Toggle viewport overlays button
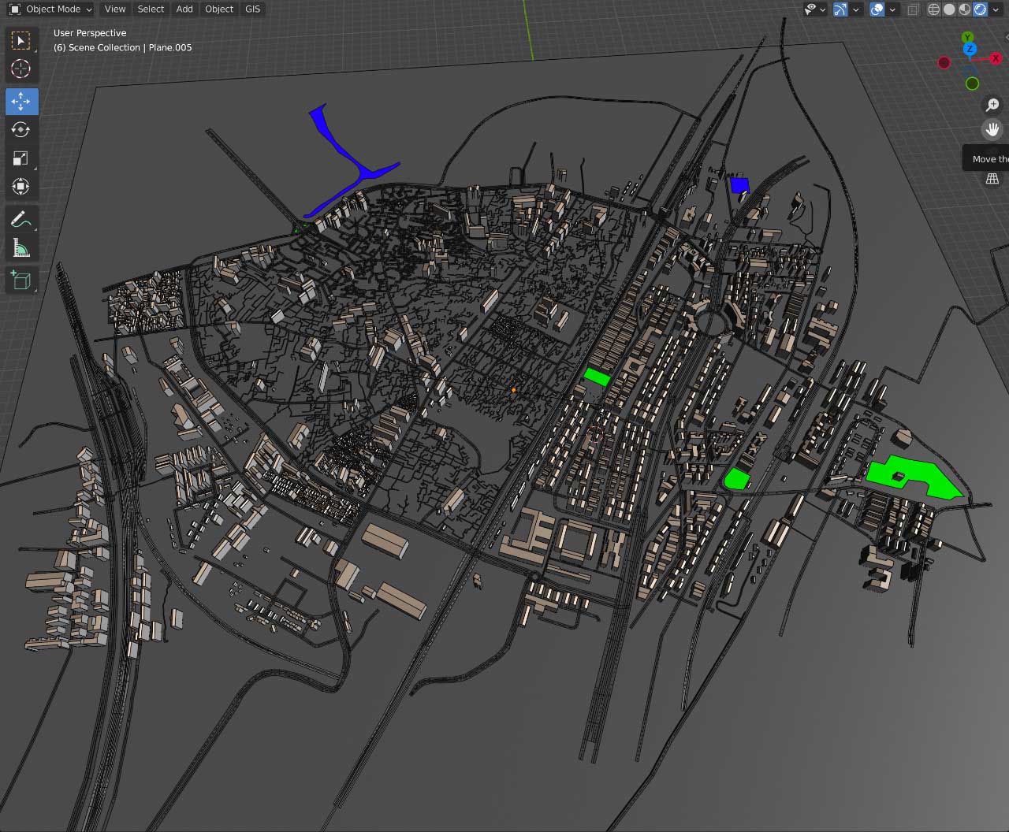 (877, 9)
